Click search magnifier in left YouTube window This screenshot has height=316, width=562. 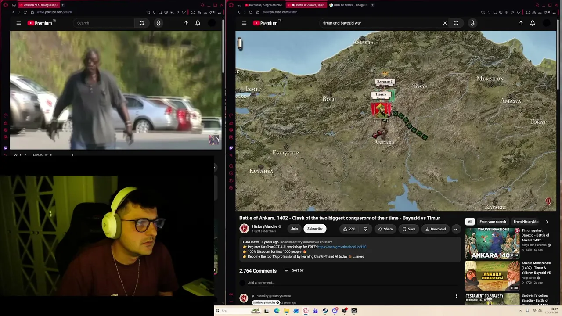(x=142, y=23)
